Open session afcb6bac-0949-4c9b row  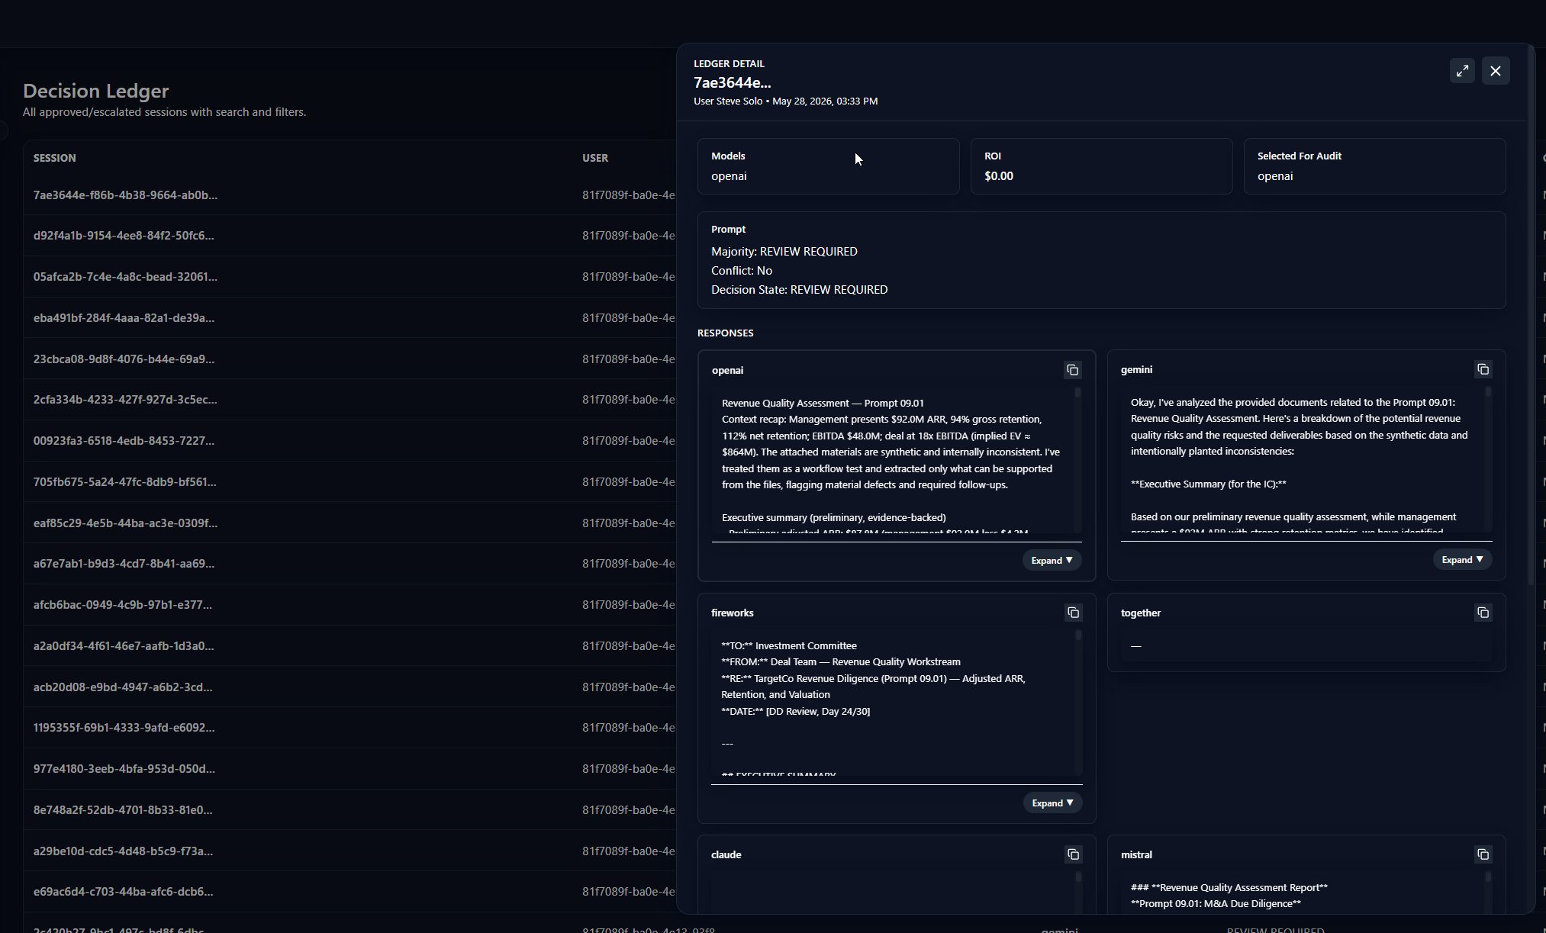[349, 605]
